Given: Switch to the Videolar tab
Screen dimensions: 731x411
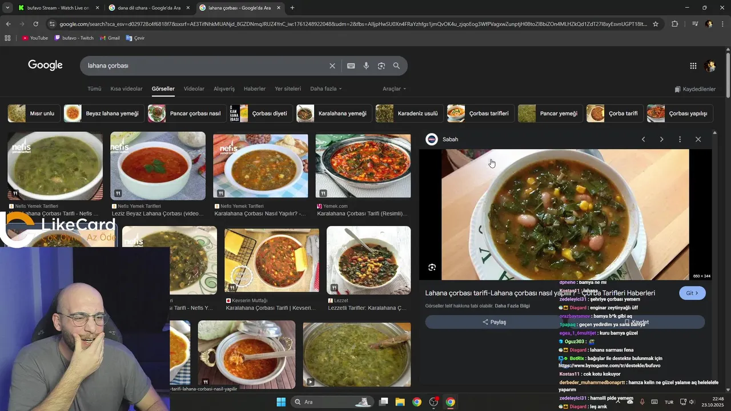Looking at the screenshot, I should tap(194, 89).
